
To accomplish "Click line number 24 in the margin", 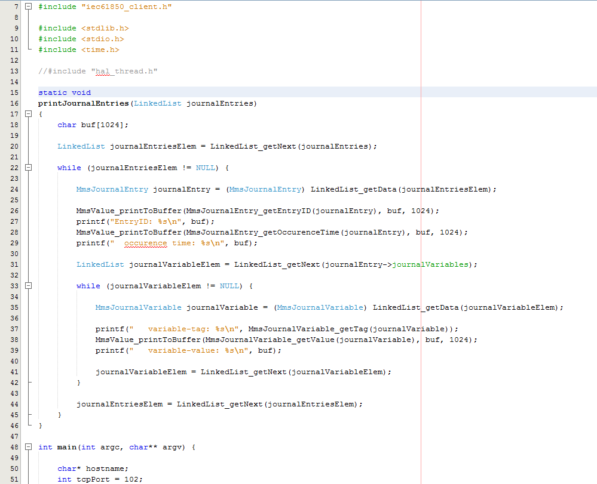I will point(14,189).
